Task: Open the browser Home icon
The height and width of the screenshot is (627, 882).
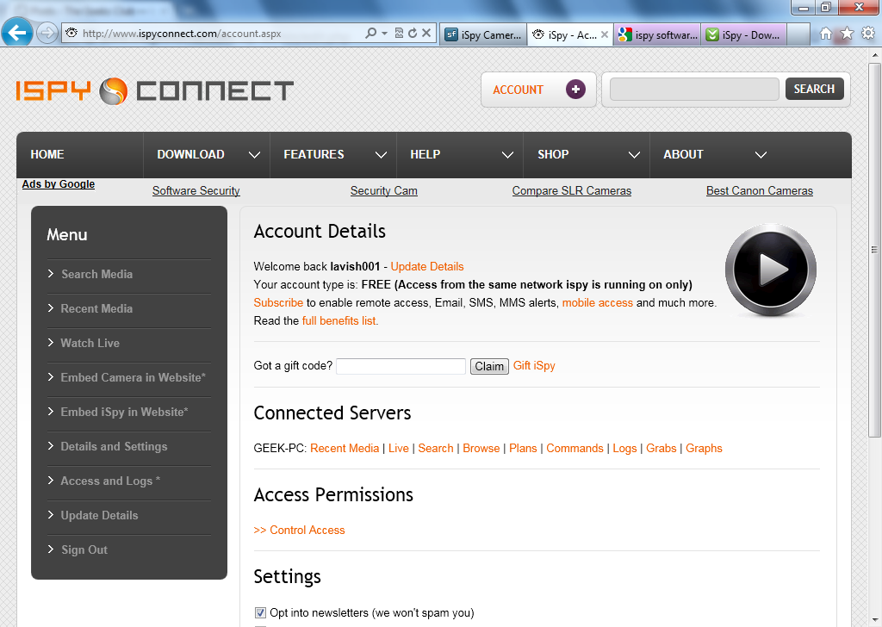Action: coord(825,34)
